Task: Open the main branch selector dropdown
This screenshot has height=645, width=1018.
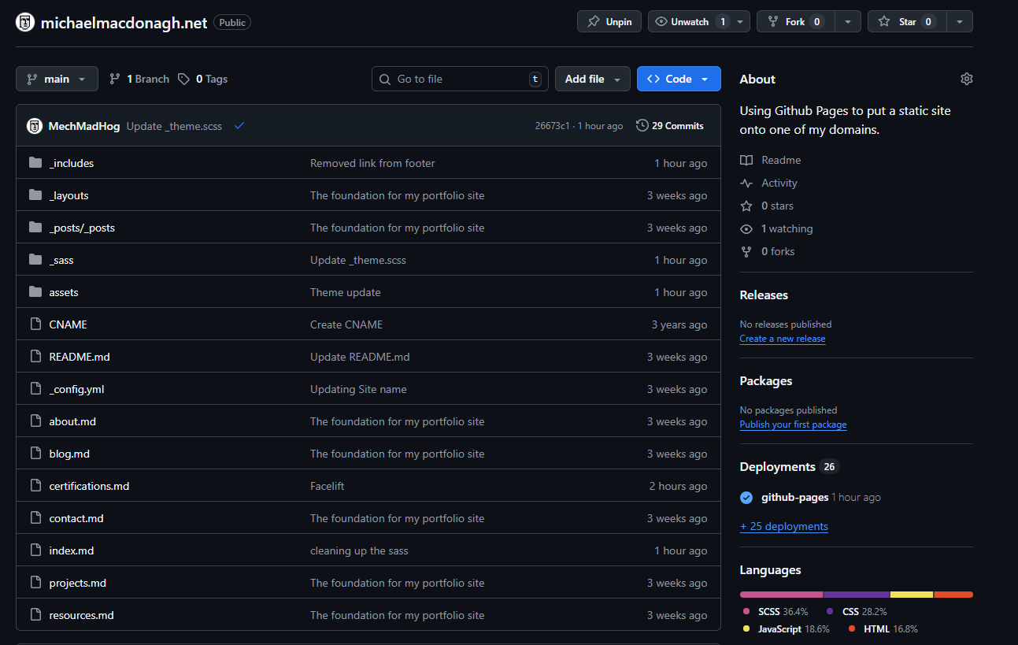Action: [x=57, y=79]
